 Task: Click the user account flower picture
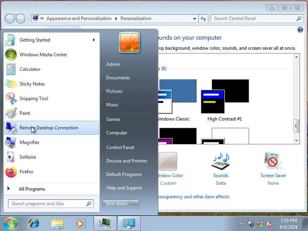129,42
